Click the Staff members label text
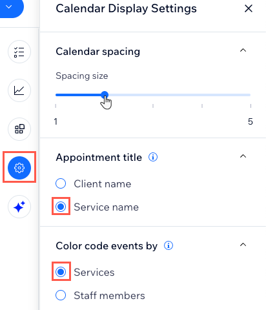This screenshot has width=266, height=310. [109, 295]
